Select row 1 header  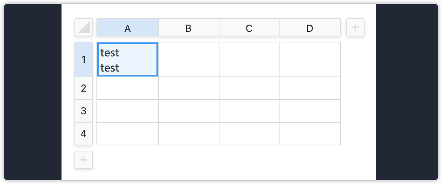(84, 59)
